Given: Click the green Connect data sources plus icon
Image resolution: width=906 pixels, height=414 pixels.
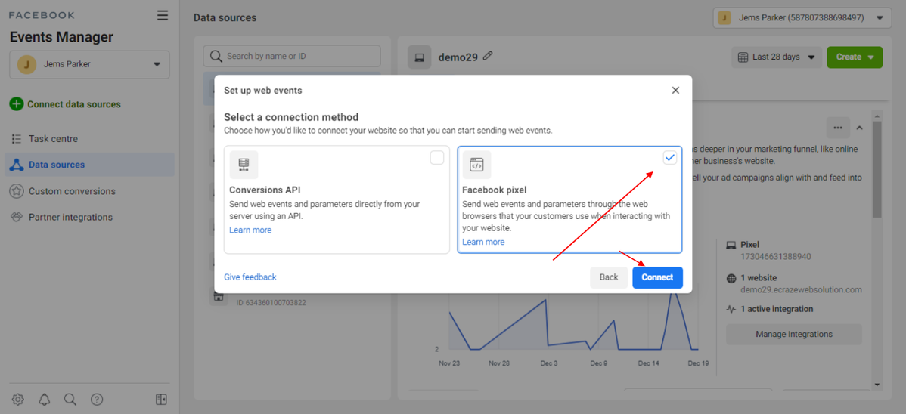Looking at the screenshot, I should click(17, 104).
